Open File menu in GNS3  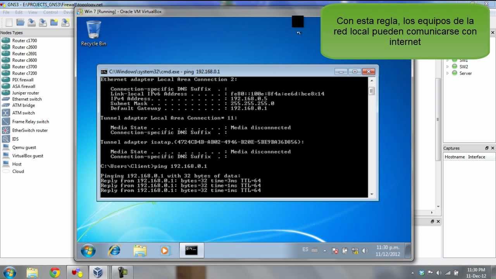[x=6, y=12]
